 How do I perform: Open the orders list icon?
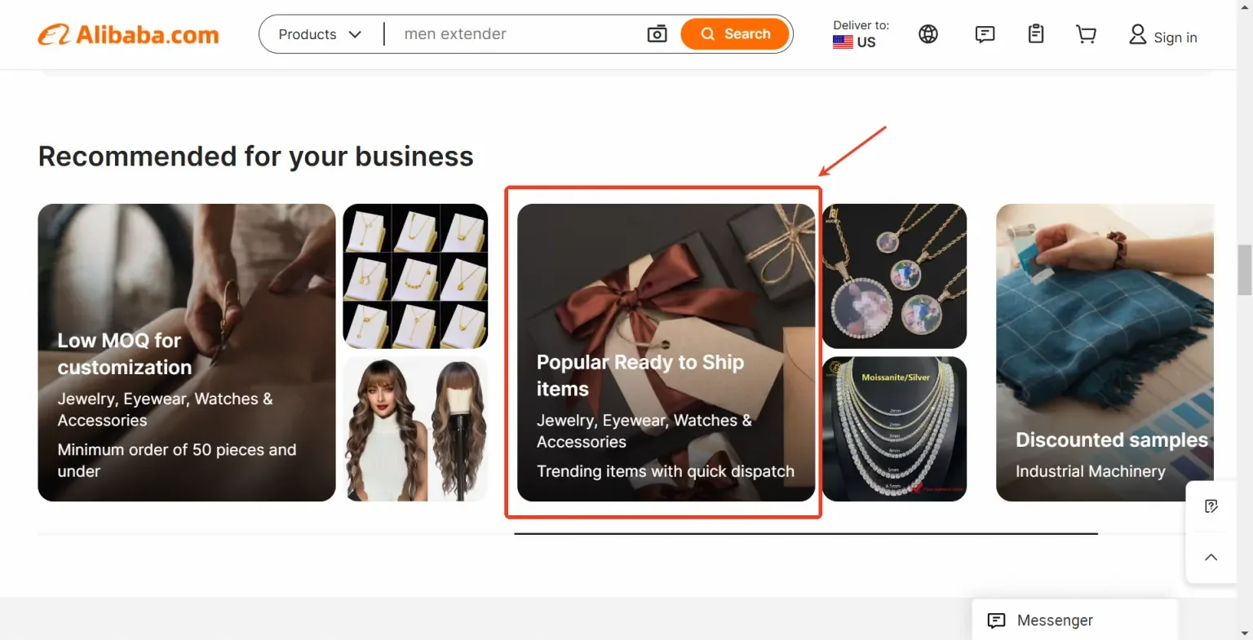1034,34
